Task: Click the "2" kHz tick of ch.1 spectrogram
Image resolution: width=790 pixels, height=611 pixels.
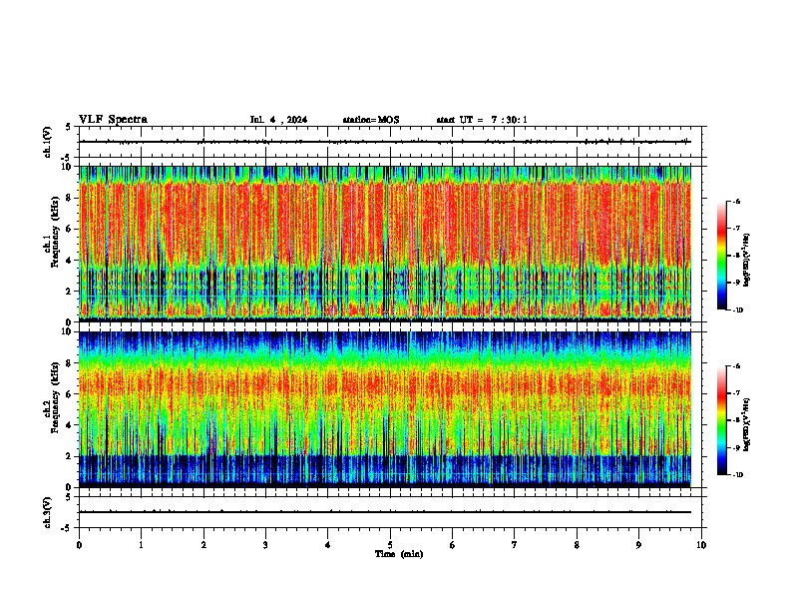Action: pyautogui.click(x=70, y=292)
